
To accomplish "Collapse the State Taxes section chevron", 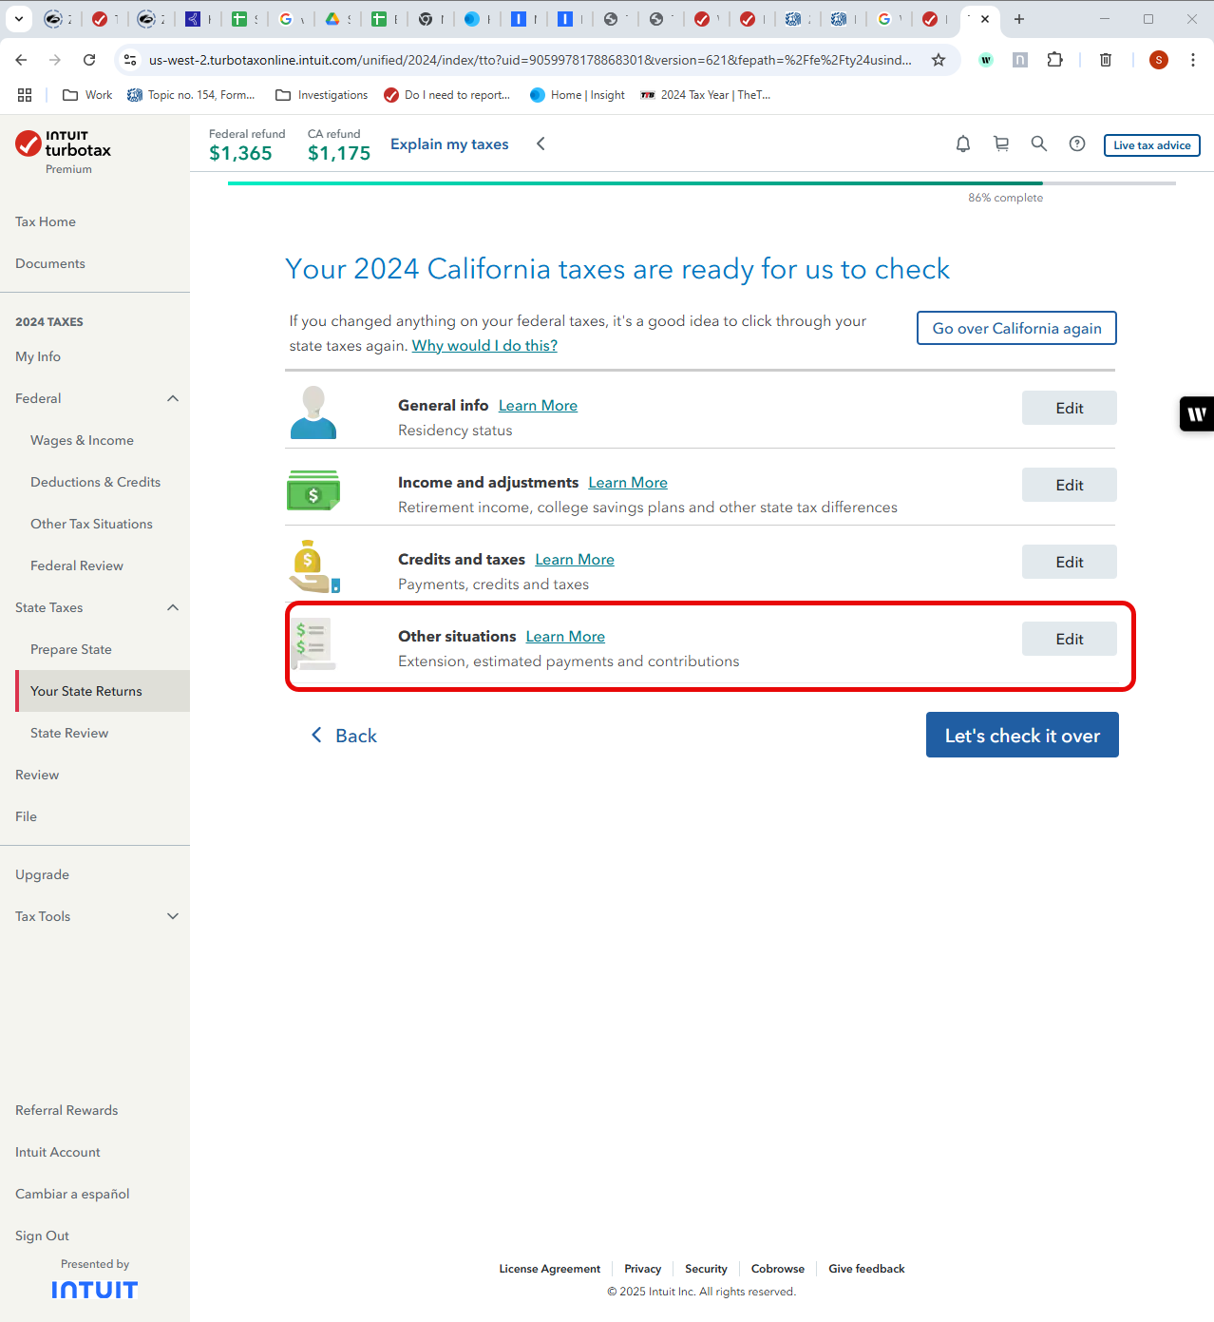I will (x=173, y=607).
